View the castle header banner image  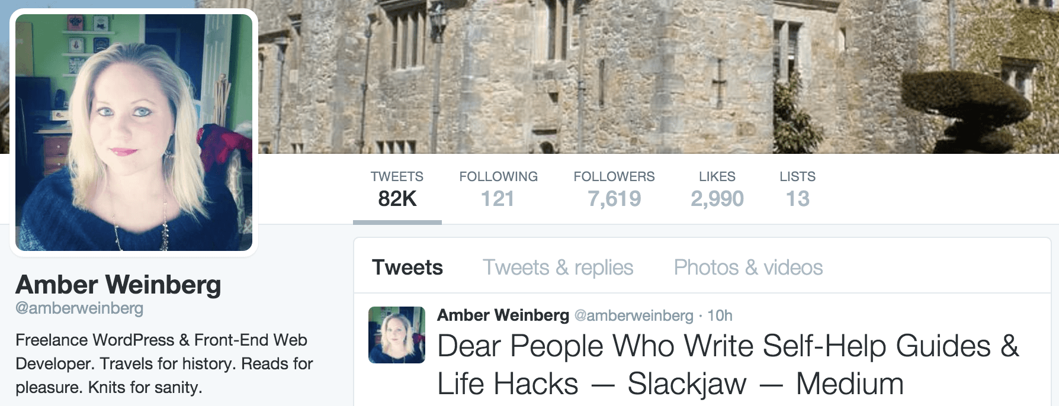(652, 77)
